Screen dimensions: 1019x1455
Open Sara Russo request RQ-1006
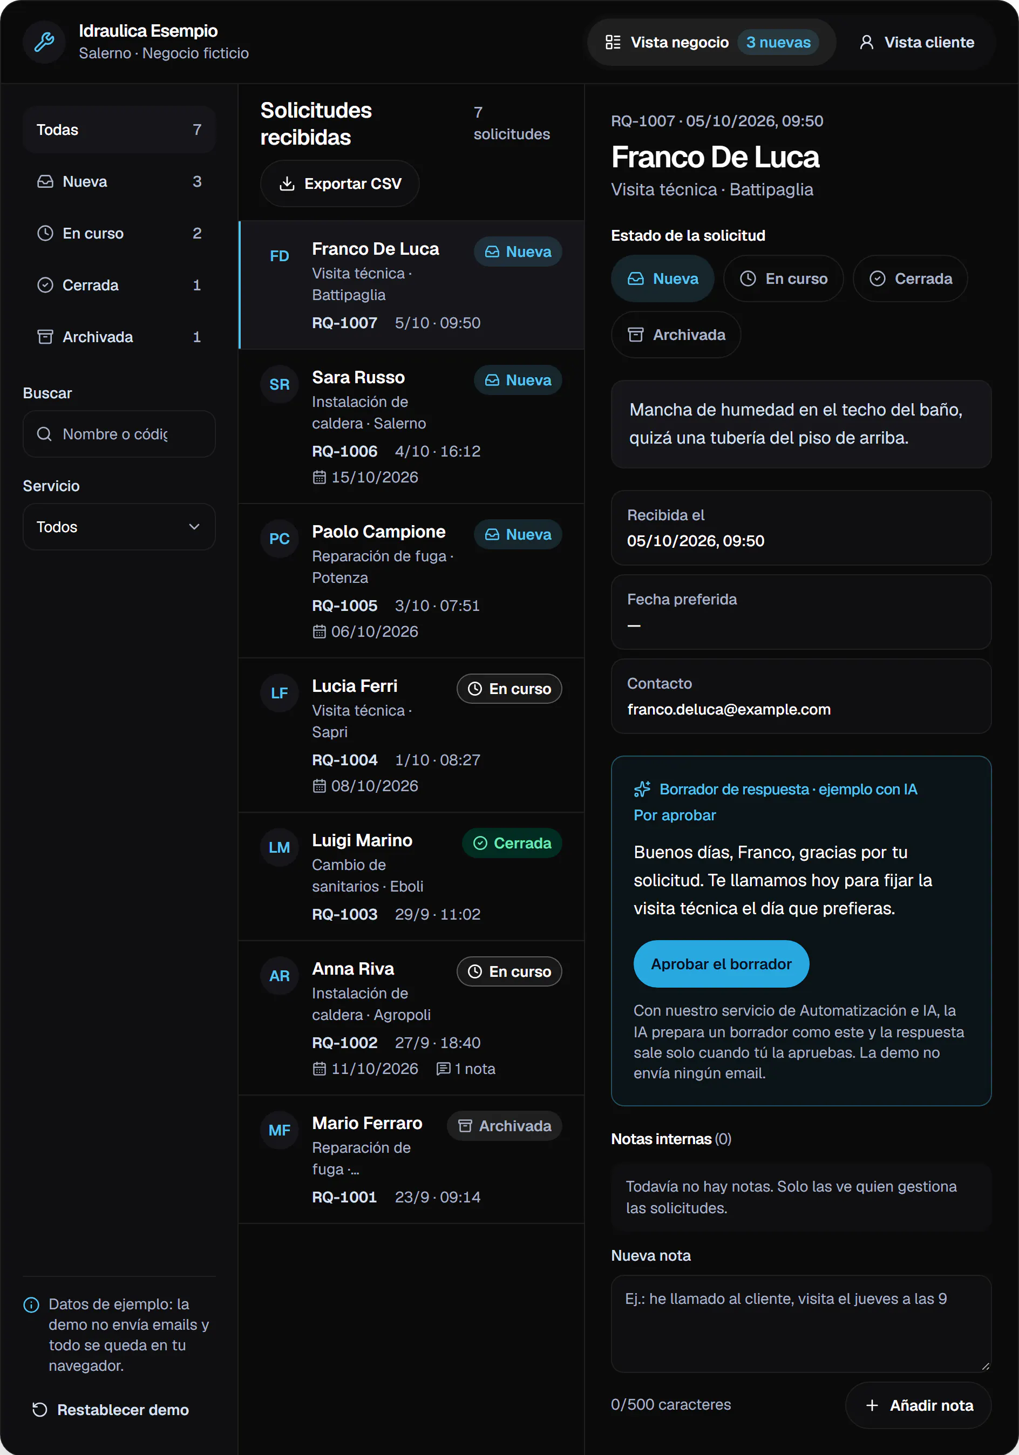[x=411, y=426]
